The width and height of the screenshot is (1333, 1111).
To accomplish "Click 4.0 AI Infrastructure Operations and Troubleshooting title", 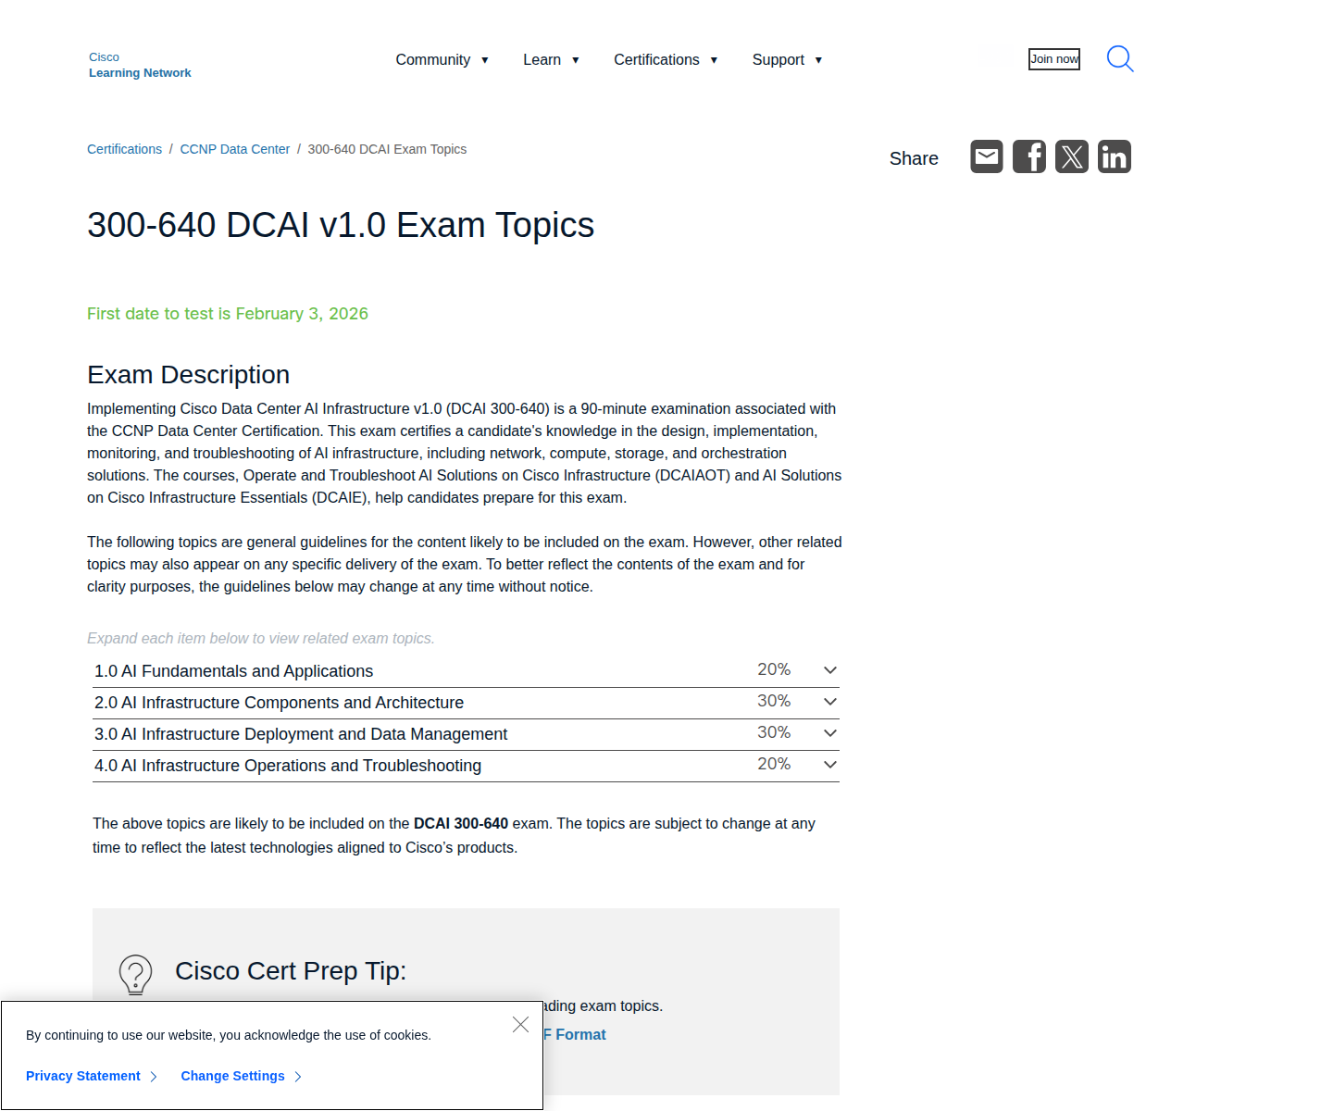I will click(288, 766).
